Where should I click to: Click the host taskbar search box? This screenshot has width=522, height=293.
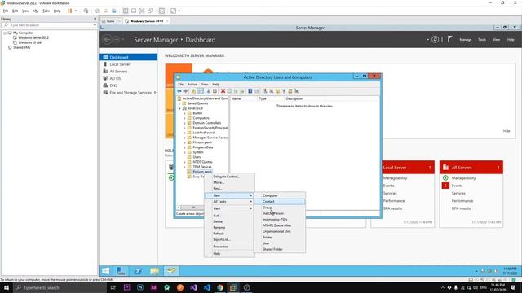[60, 287]
